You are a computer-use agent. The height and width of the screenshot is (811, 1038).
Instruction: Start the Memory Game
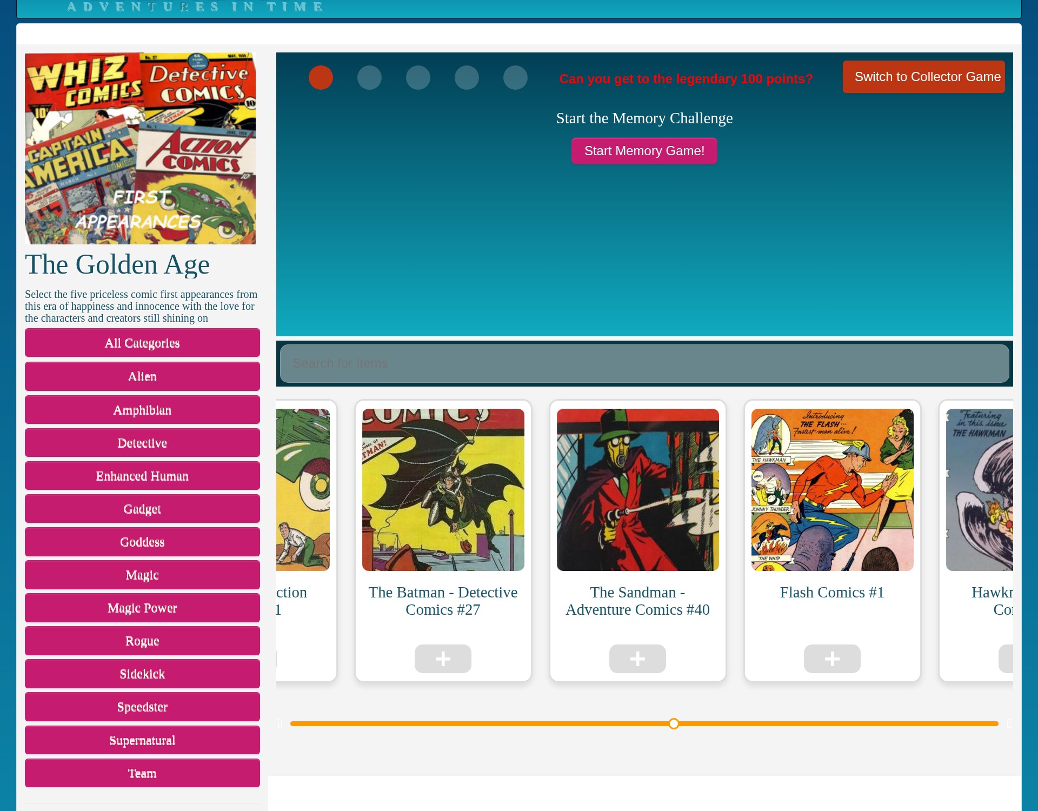point(644,151)
